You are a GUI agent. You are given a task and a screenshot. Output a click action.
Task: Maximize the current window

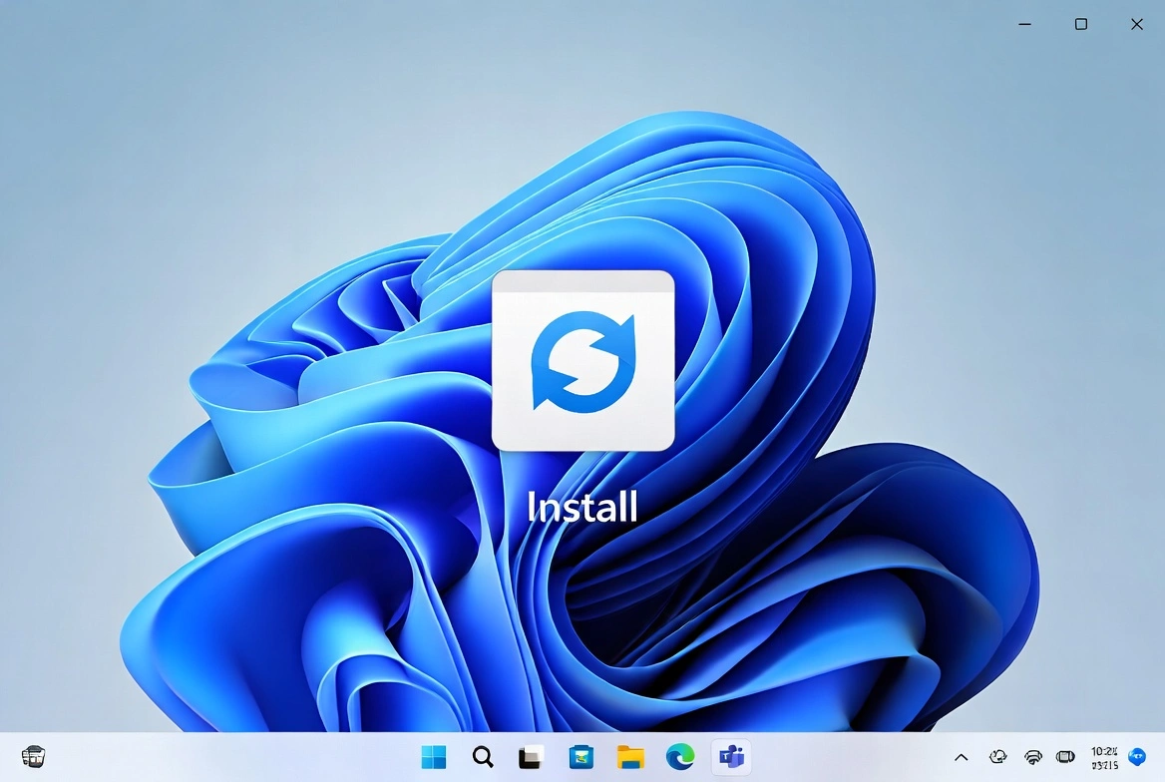(1080, 24)
